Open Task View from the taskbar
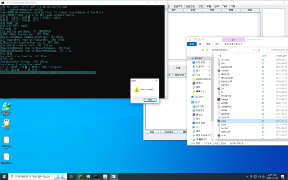Viewport: 288px width, 180px height. pyautogui.click(x=71, y=177)
